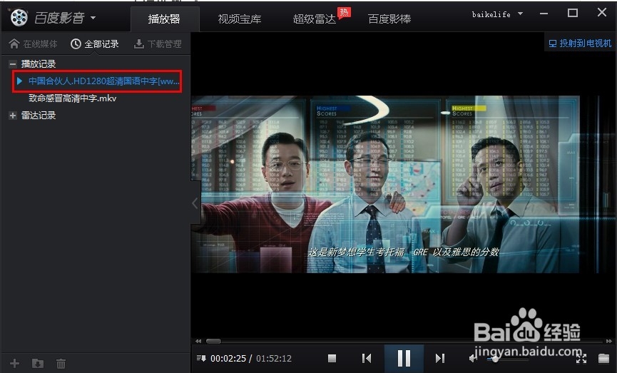Click the add folder icon in playlist footer
617x373 pixels.
point(38,363)
